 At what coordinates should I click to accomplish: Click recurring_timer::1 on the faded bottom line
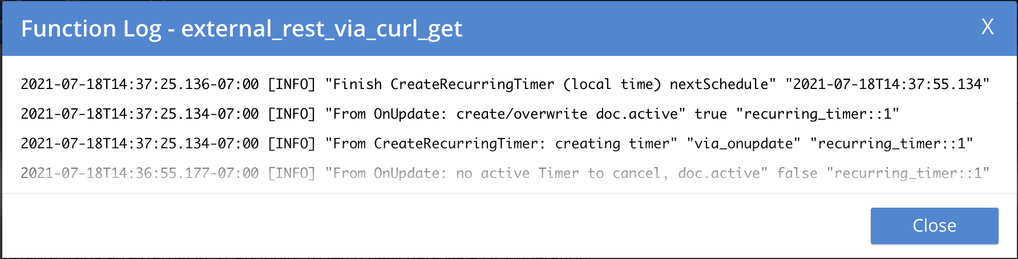click(x=907, y=173)
